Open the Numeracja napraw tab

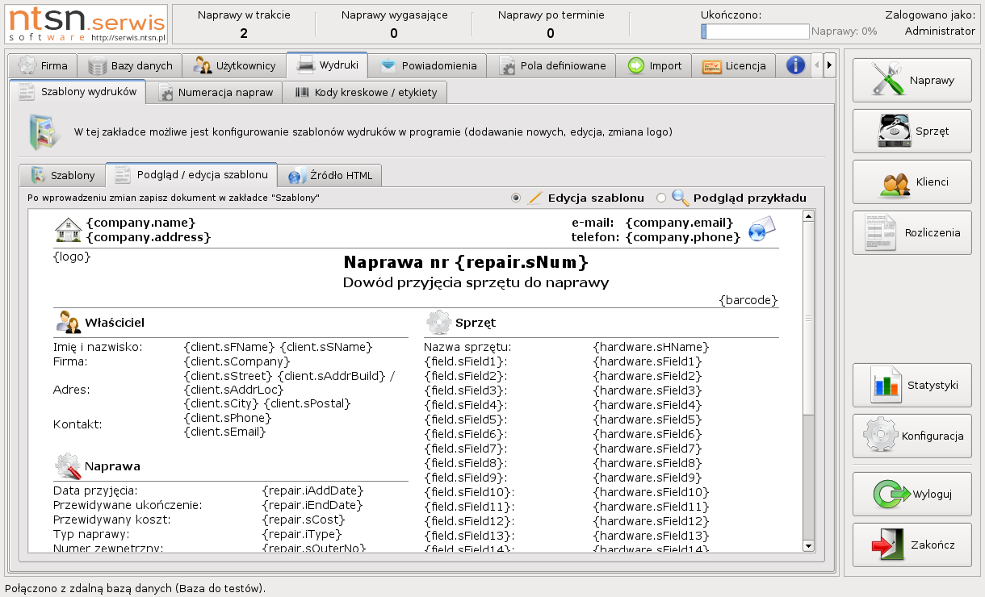[x=216, y=92]
